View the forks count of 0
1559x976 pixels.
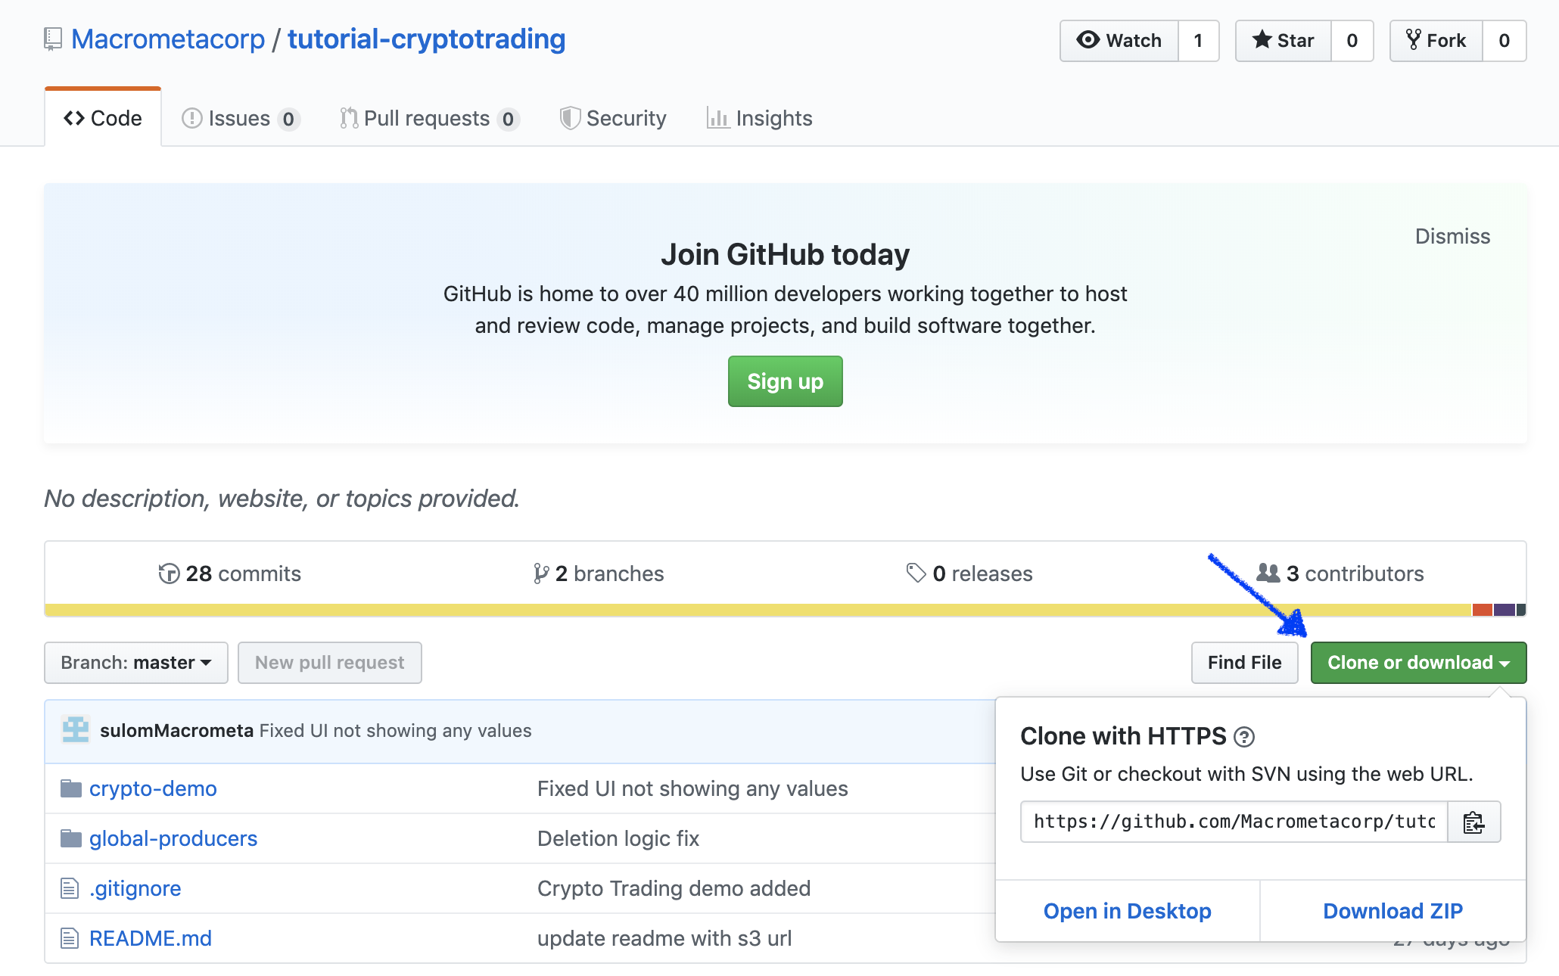click(x=1504, y=41)
